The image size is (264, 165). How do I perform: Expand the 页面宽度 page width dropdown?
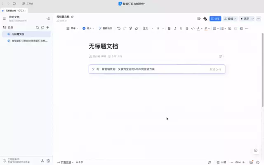(65, 163)
